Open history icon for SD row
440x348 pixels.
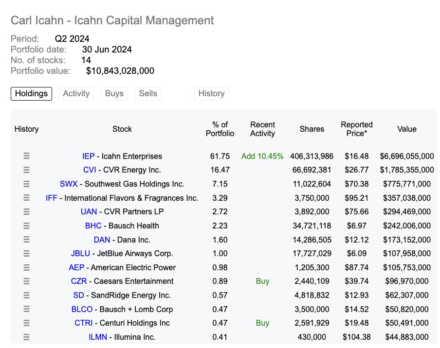click(26, 295)
